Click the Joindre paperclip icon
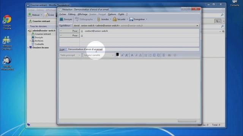The height and width of the screenshot is (136, 243). coord(99,19)
